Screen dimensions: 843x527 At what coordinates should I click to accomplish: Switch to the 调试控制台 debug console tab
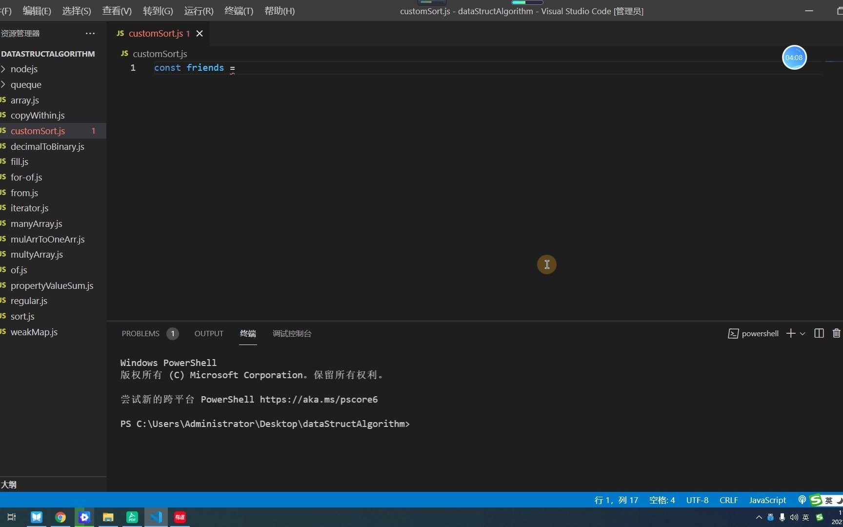(x=292, y=333)
